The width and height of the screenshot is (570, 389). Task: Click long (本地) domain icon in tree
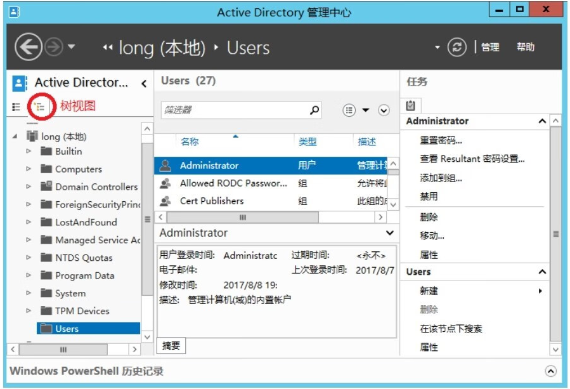[x=32, y=136]
